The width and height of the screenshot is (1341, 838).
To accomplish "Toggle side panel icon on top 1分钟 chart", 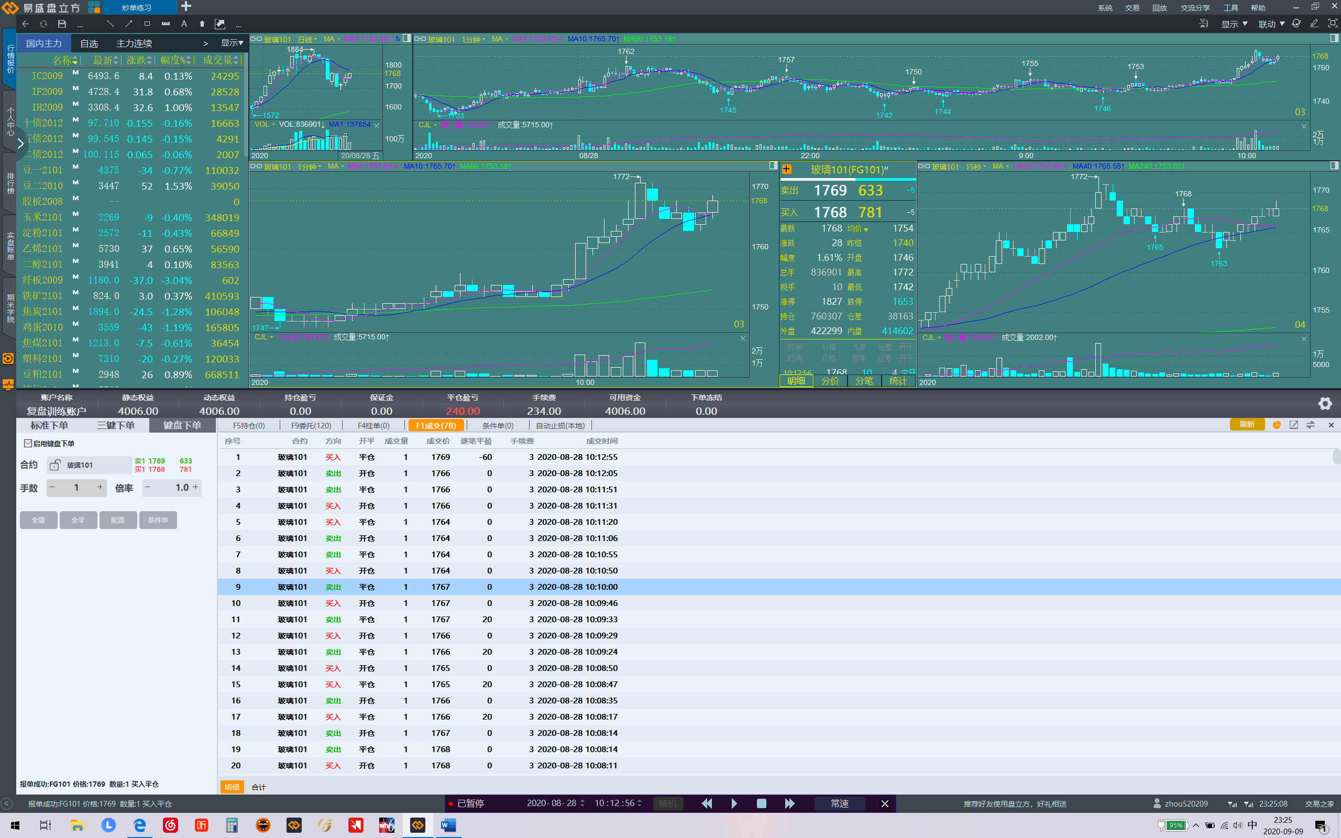I will point(1334,38).
